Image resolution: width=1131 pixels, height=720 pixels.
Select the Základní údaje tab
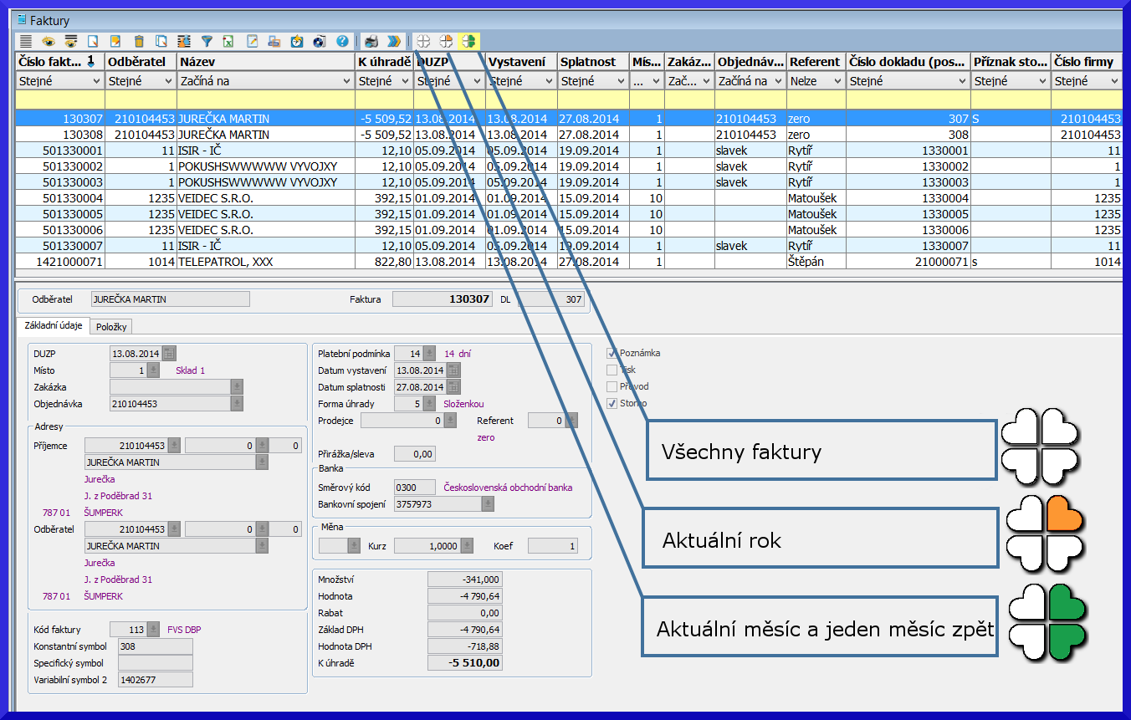[52, 326]
